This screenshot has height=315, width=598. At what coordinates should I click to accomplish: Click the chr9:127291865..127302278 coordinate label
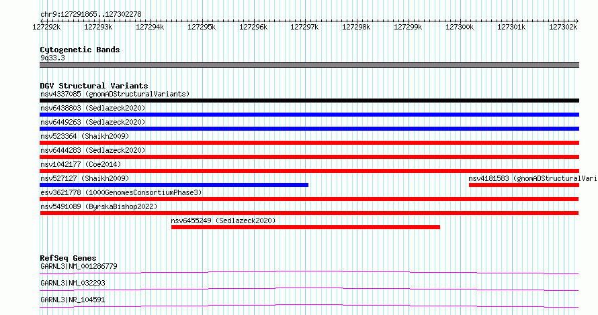coord(91,15)
